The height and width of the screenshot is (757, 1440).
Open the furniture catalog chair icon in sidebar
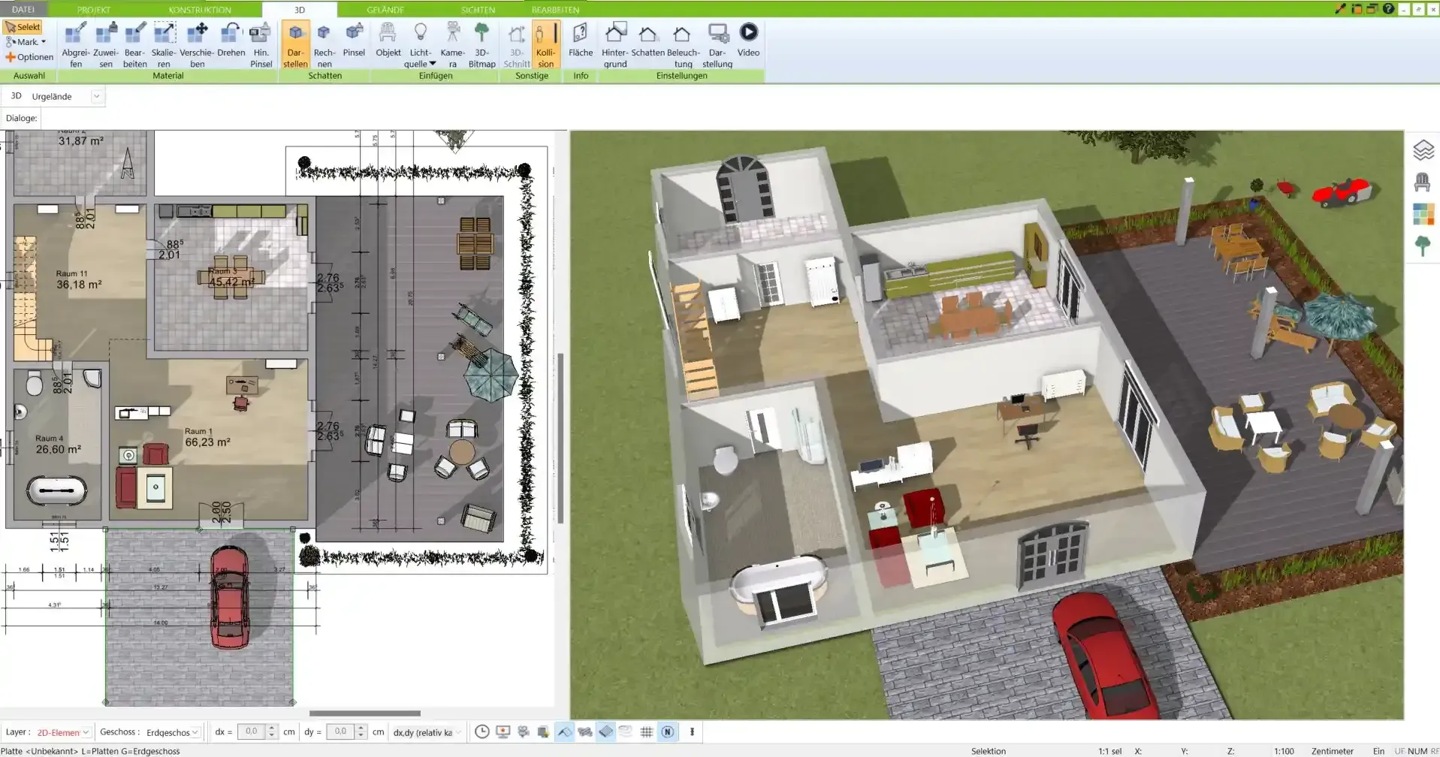click(1421, 182)
